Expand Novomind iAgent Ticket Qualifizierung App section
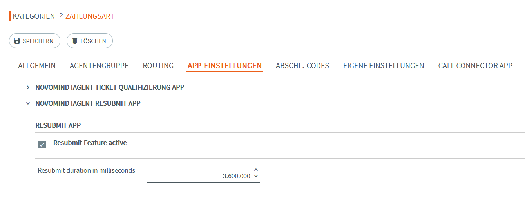 [x=28, y=87]
